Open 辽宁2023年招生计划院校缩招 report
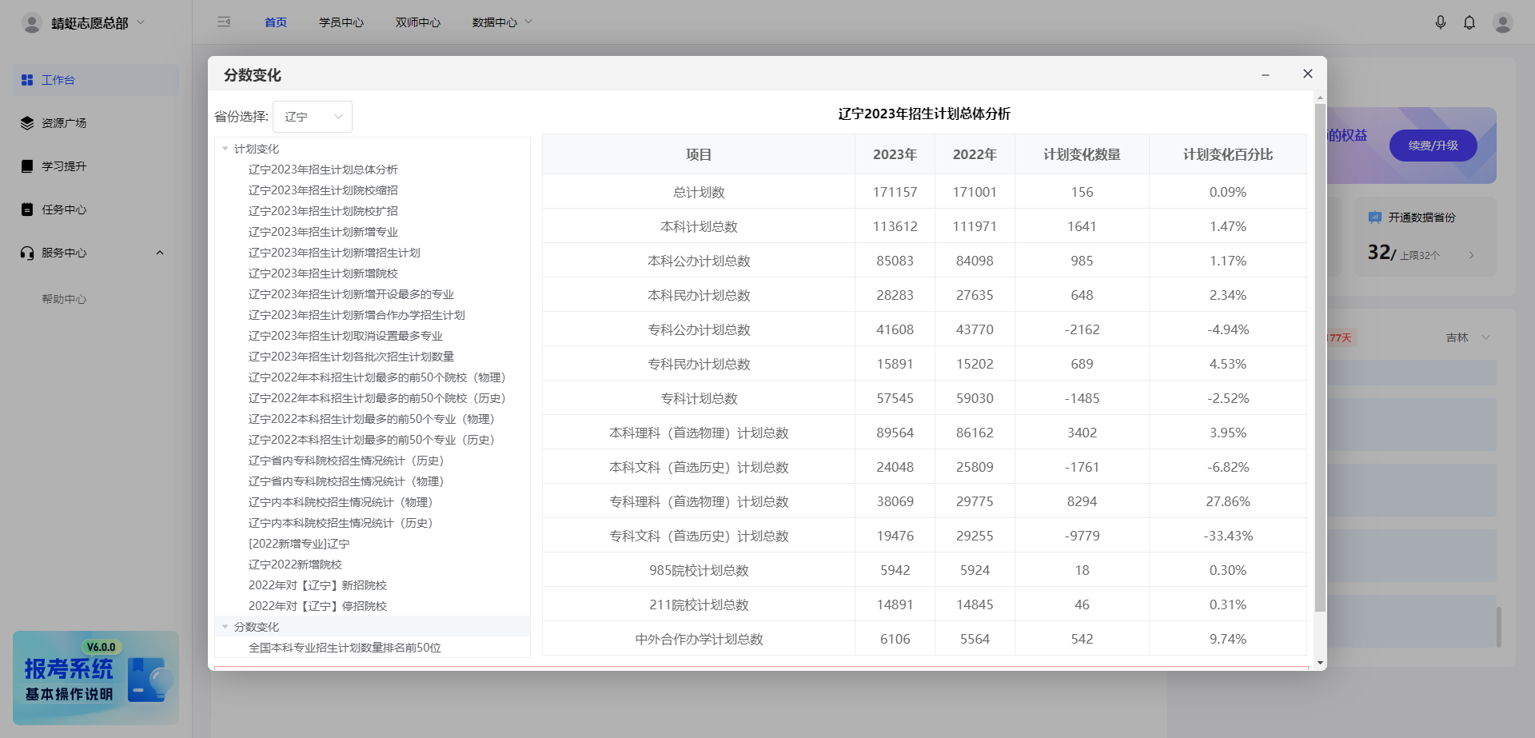The height and width of the screenshot is (738, 1535). [x=323, y=190]
